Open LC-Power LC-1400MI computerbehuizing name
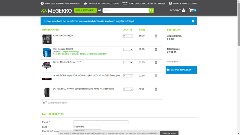The height and width of the screenshot is (135, 240). 83,89
